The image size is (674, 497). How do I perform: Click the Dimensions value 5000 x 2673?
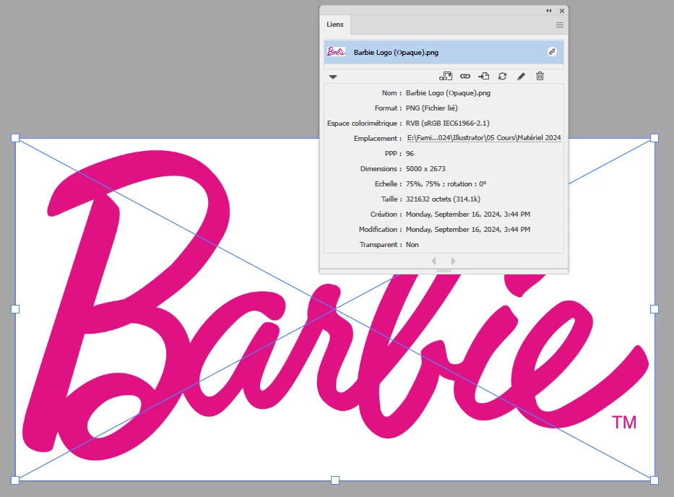pos(425,168)
